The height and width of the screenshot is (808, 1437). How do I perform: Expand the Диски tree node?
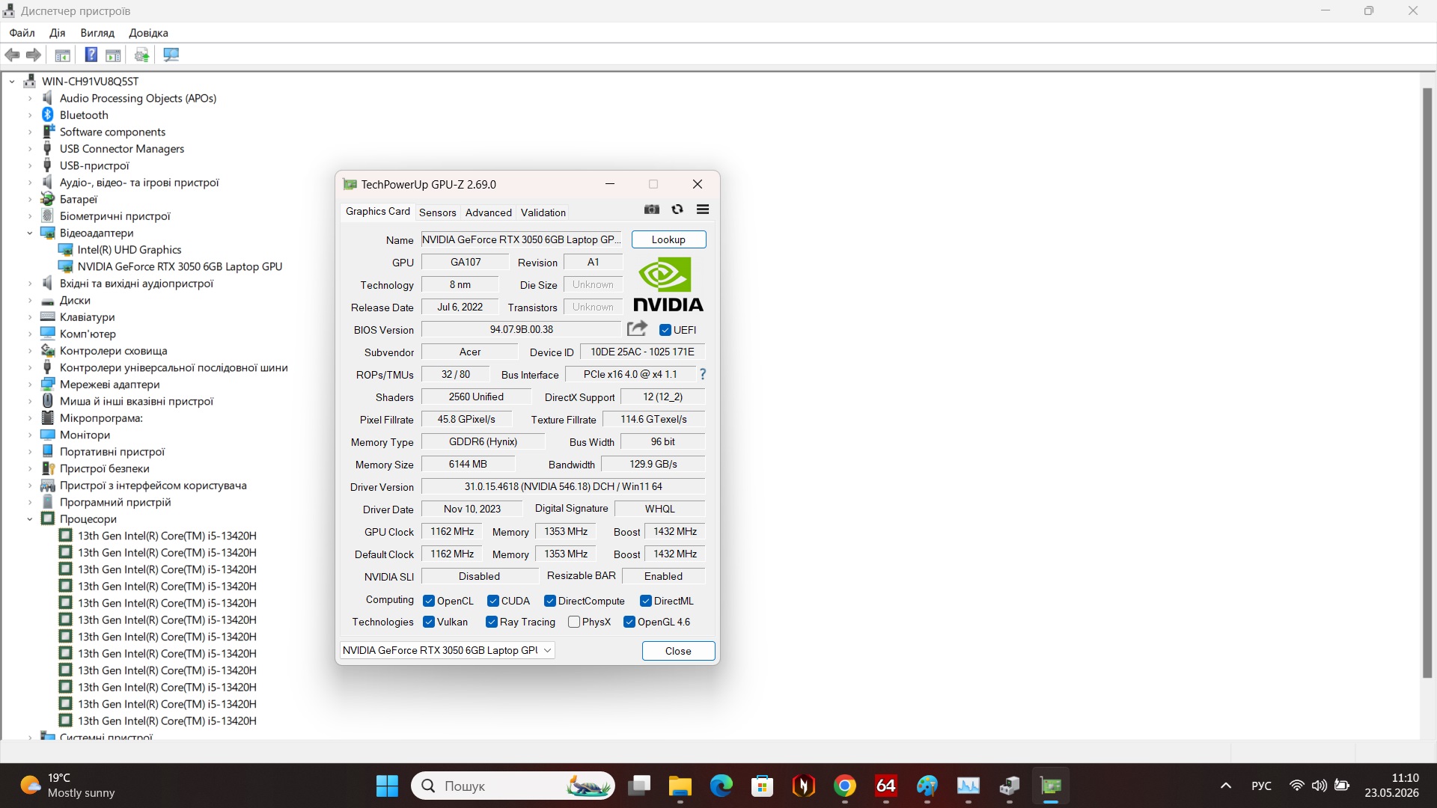[x=30, y=300]
